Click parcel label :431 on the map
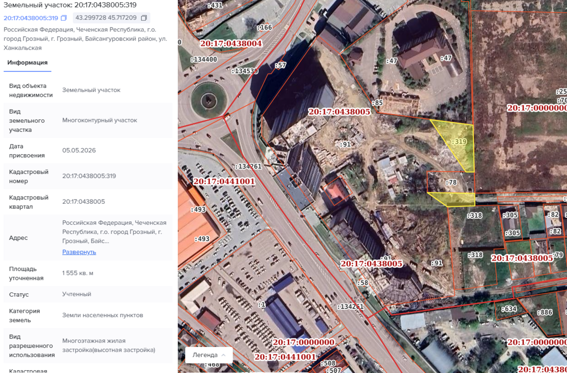The image size is (567, 373). point(215,5)
